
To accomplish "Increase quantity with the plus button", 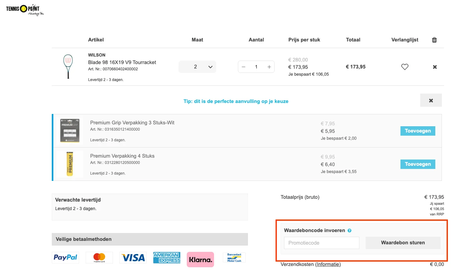I will click(x=269, y=67).
